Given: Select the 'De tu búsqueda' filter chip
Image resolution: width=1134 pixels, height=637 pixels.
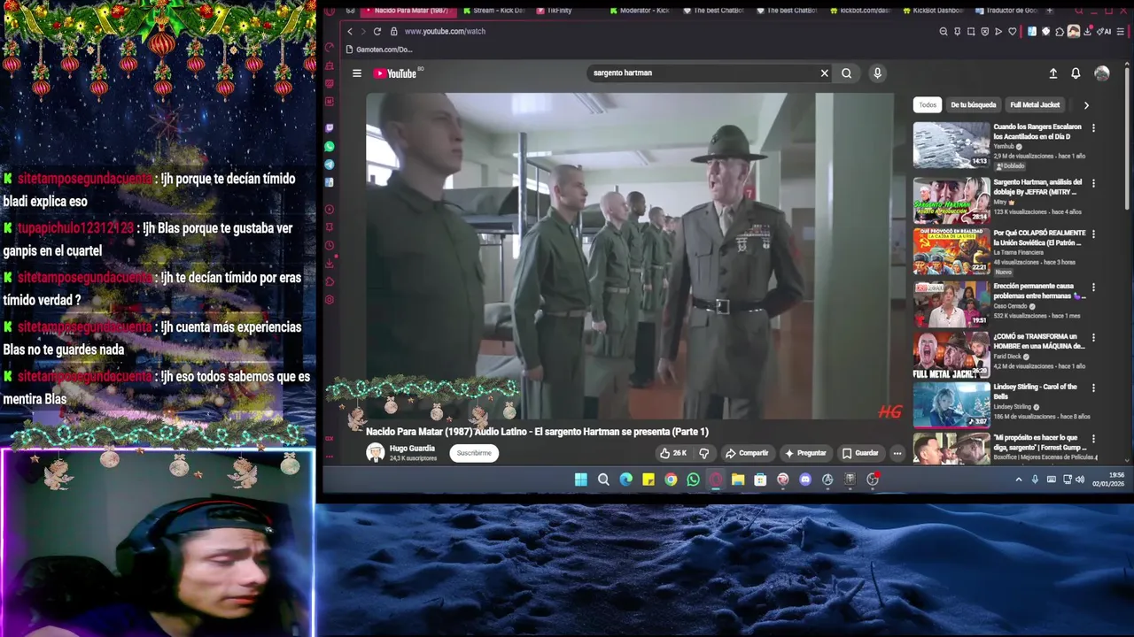Looking at the screenshot, I should [974, 105].
